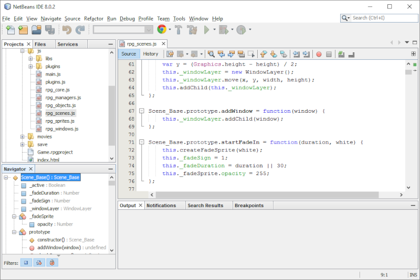Click the Open Project toolbar icon
The image size is (420, 280).
[36, 30]
